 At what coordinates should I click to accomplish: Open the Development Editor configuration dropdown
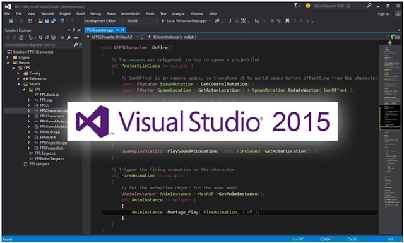point(104,21)
